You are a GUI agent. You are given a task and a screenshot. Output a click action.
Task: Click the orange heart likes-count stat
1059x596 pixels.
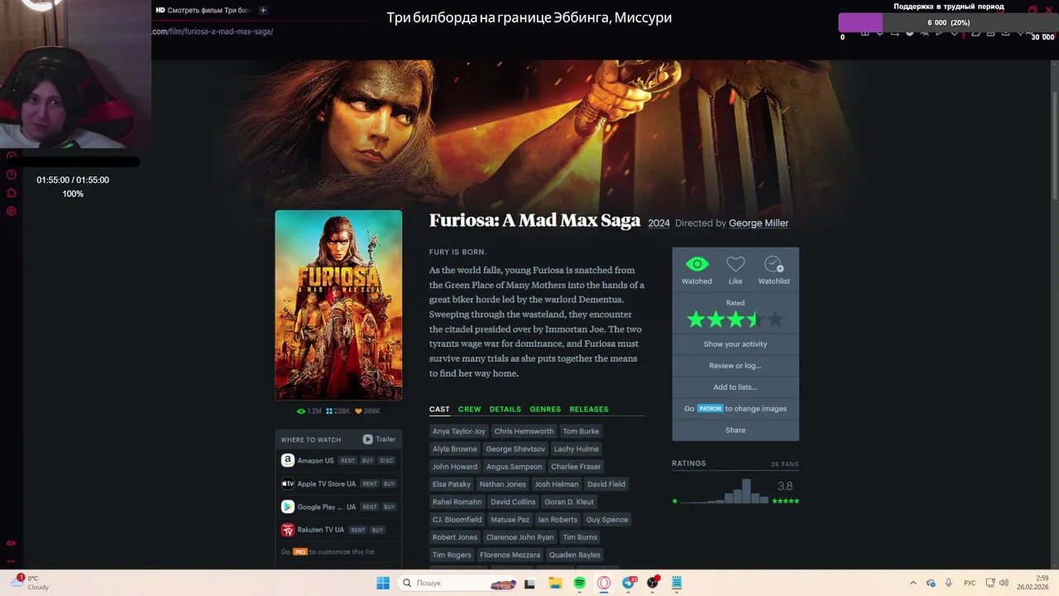367,411
